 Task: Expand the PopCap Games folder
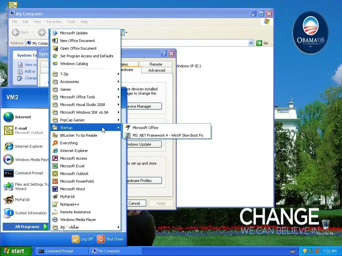85,120
